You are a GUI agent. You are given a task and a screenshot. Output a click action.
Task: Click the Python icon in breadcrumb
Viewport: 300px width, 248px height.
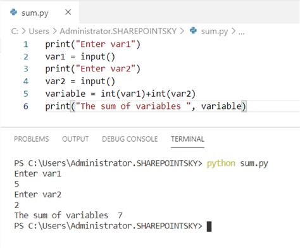[x=193, y=31]
